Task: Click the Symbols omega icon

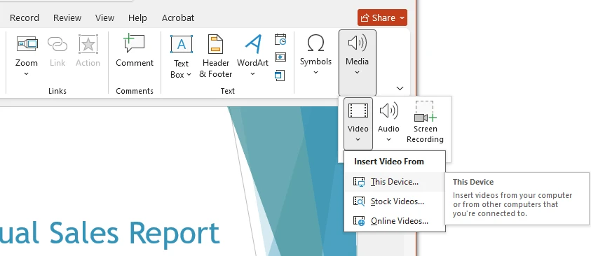Action: tap(315, 43)
